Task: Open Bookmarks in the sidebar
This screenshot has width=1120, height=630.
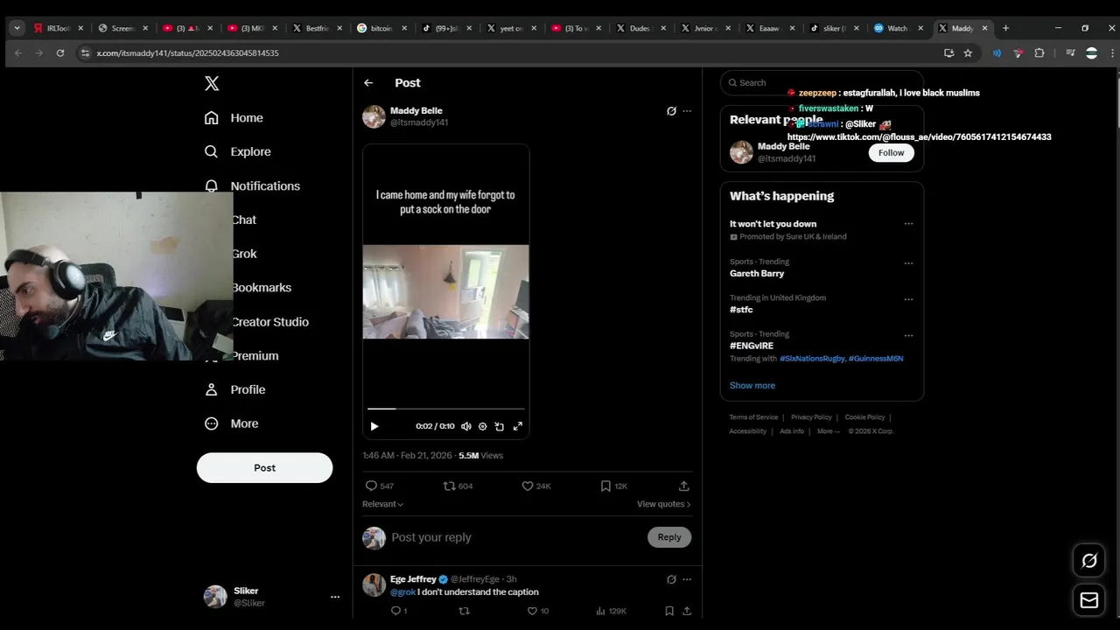Action: (x=261, y=288)
